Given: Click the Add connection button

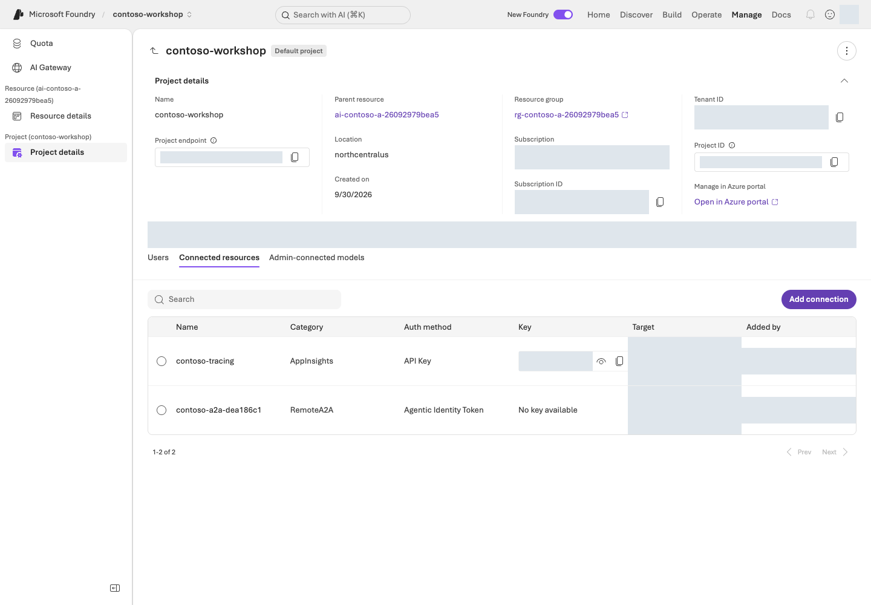Looking at the screenshot, I should coord(819,299).
